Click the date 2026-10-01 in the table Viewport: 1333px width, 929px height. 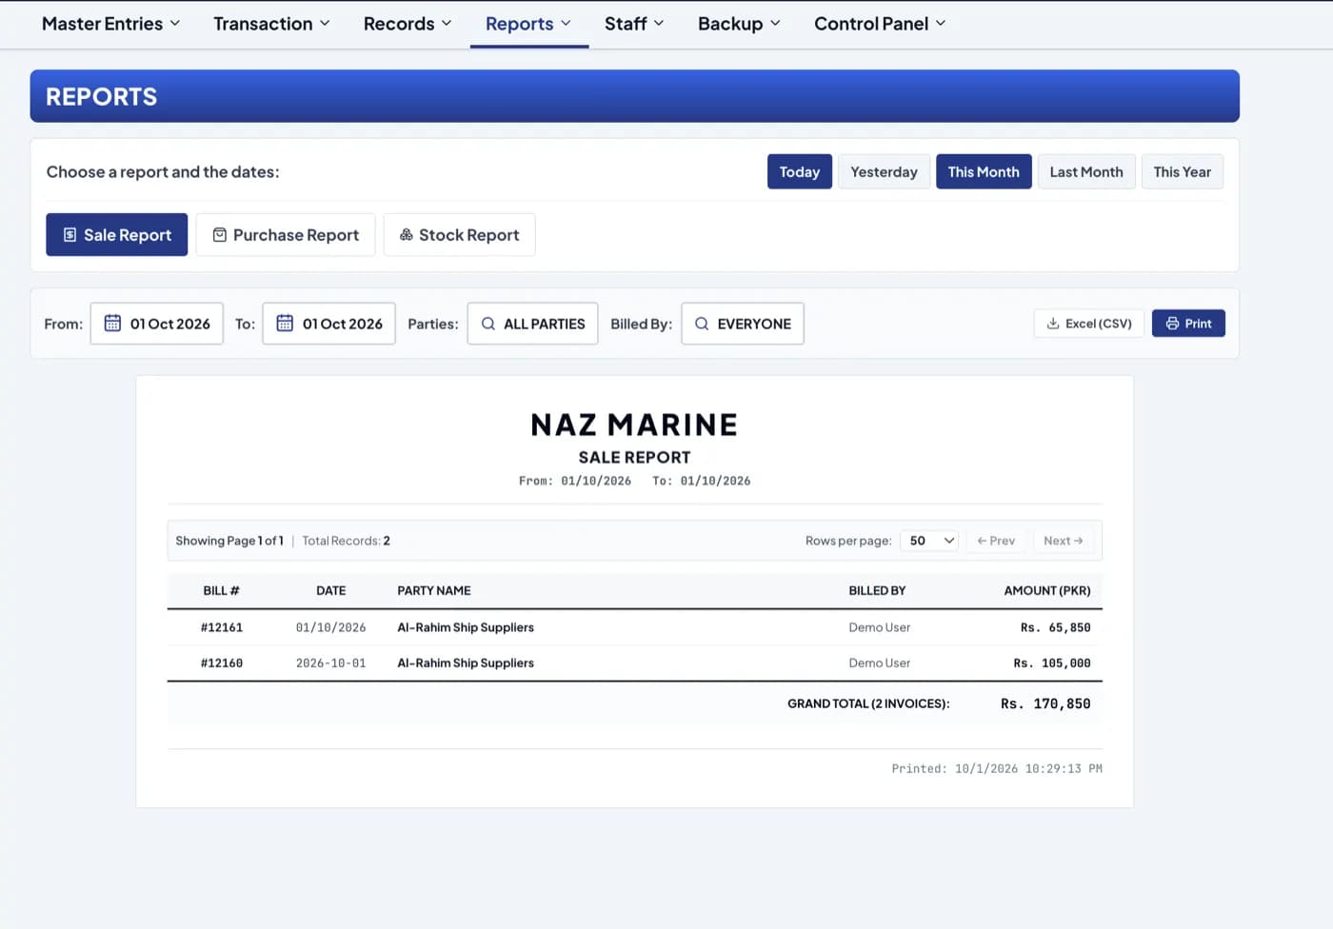(x=331, y=662)
